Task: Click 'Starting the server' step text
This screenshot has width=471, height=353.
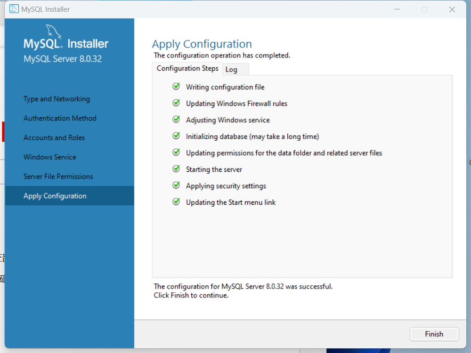Action: tap(214, 169)
